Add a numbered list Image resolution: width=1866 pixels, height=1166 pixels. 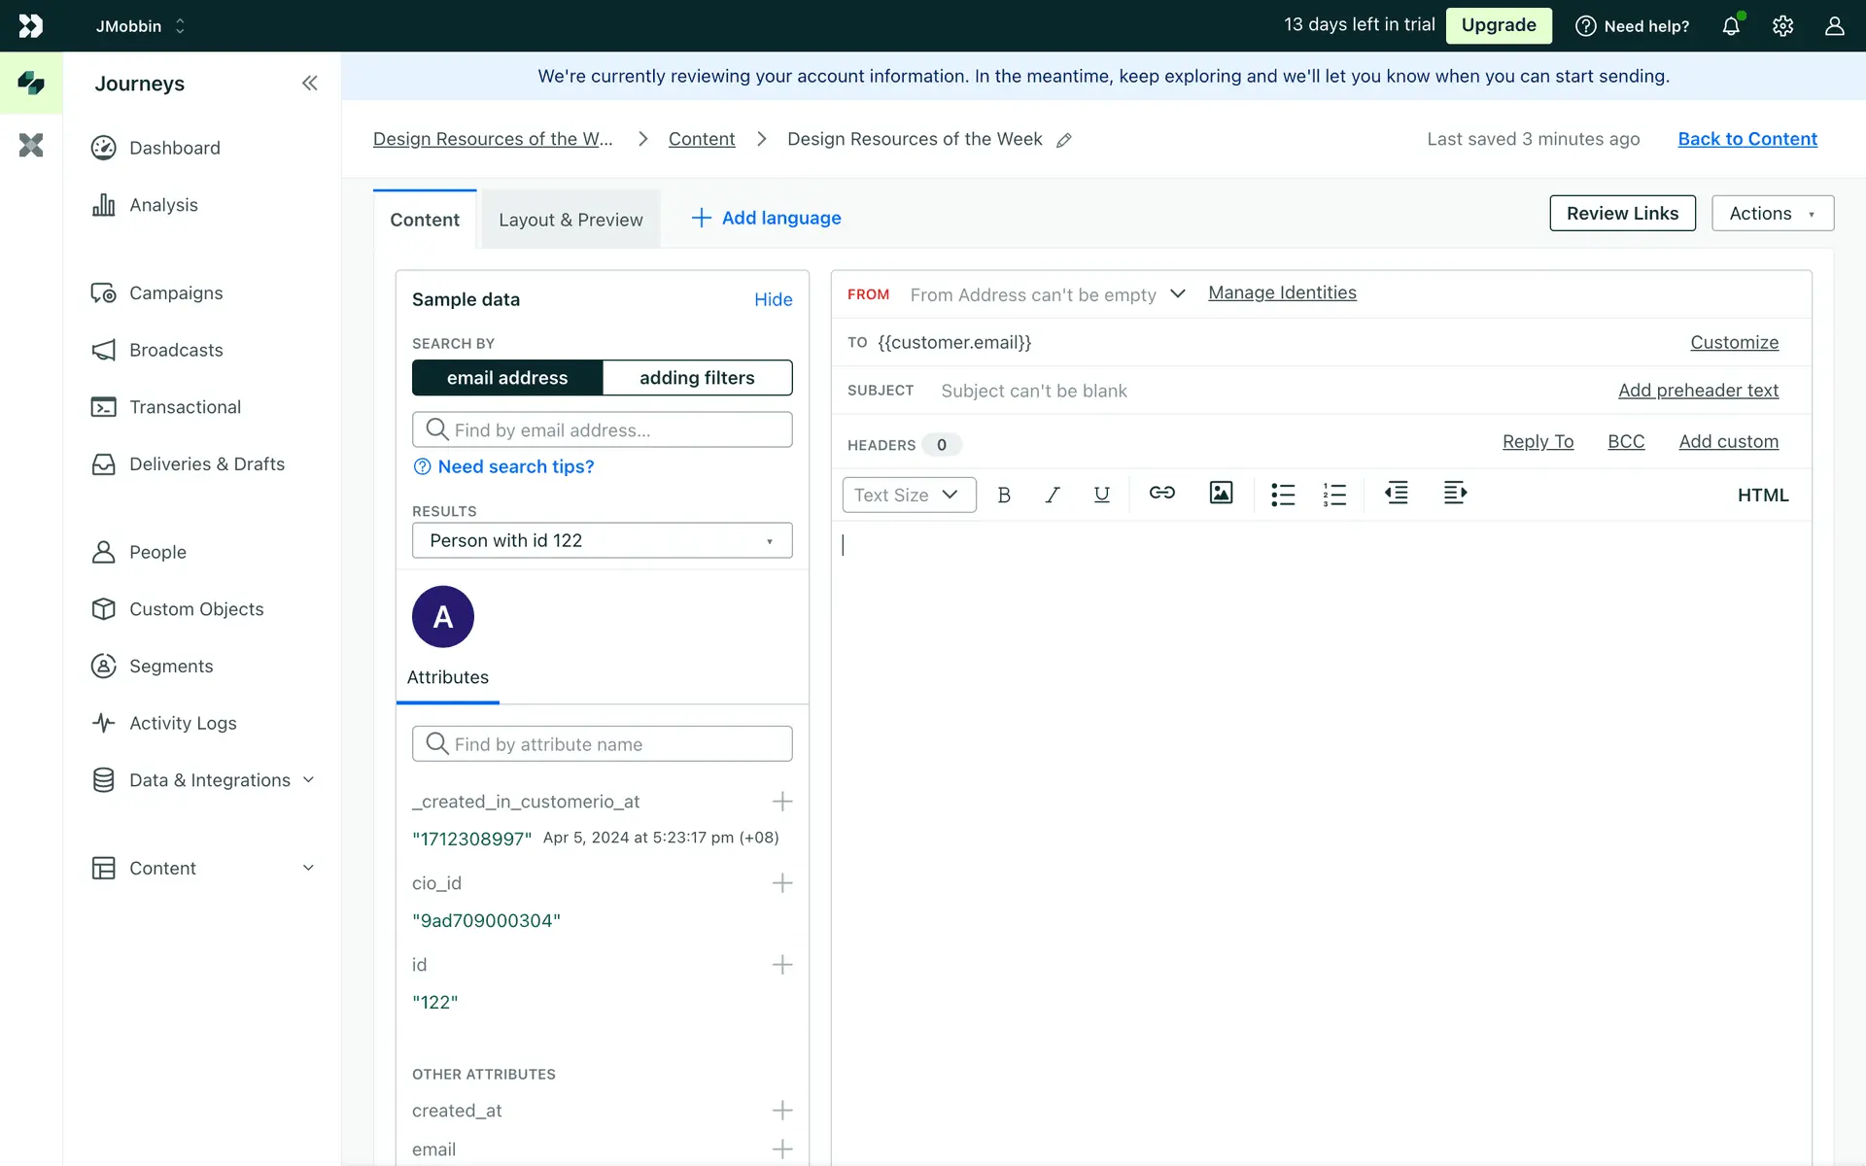click(x=1334, y=495)
